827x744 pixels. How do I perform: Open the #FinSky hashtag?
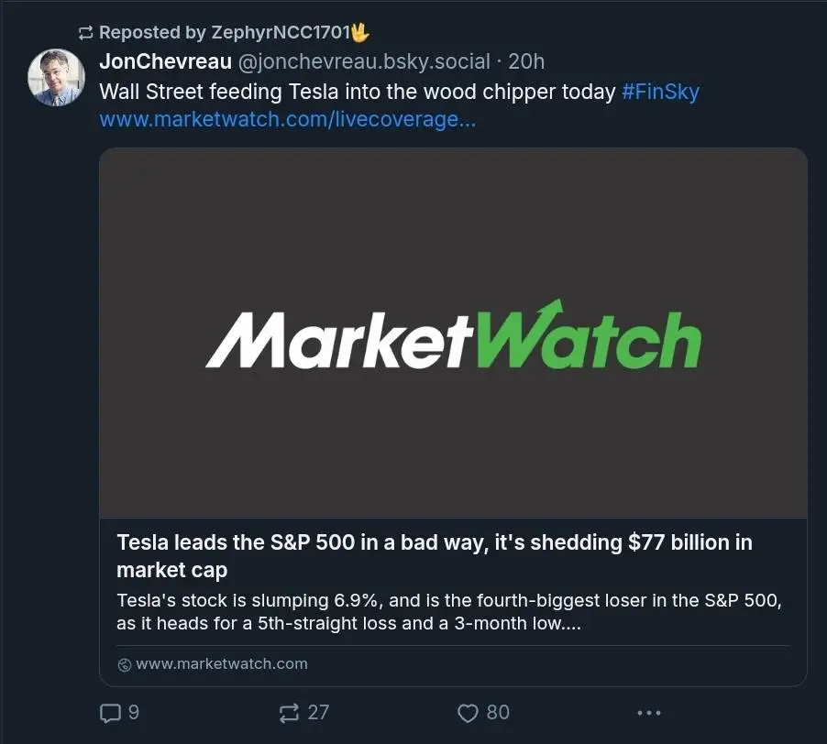point(660,92)
